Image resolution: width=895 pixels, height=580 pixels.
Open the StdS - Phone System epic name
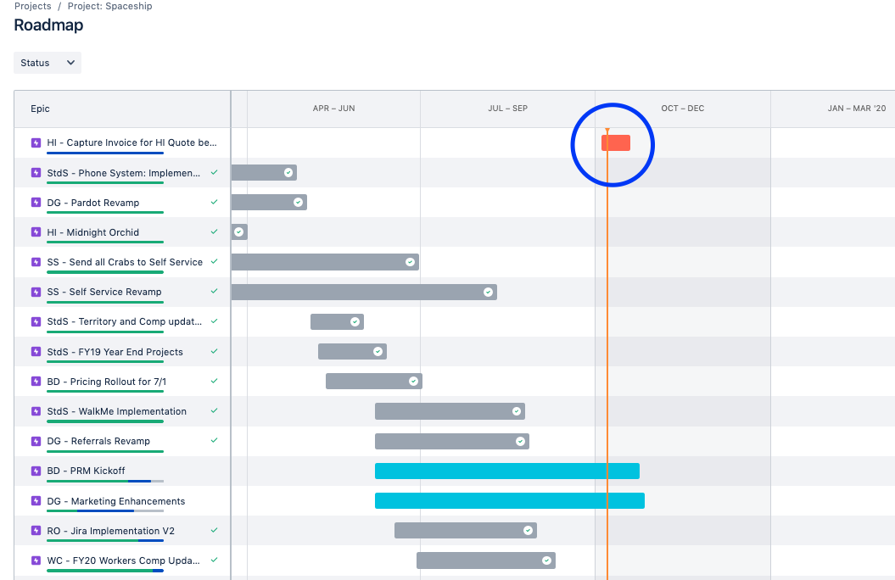click(123, 173)
